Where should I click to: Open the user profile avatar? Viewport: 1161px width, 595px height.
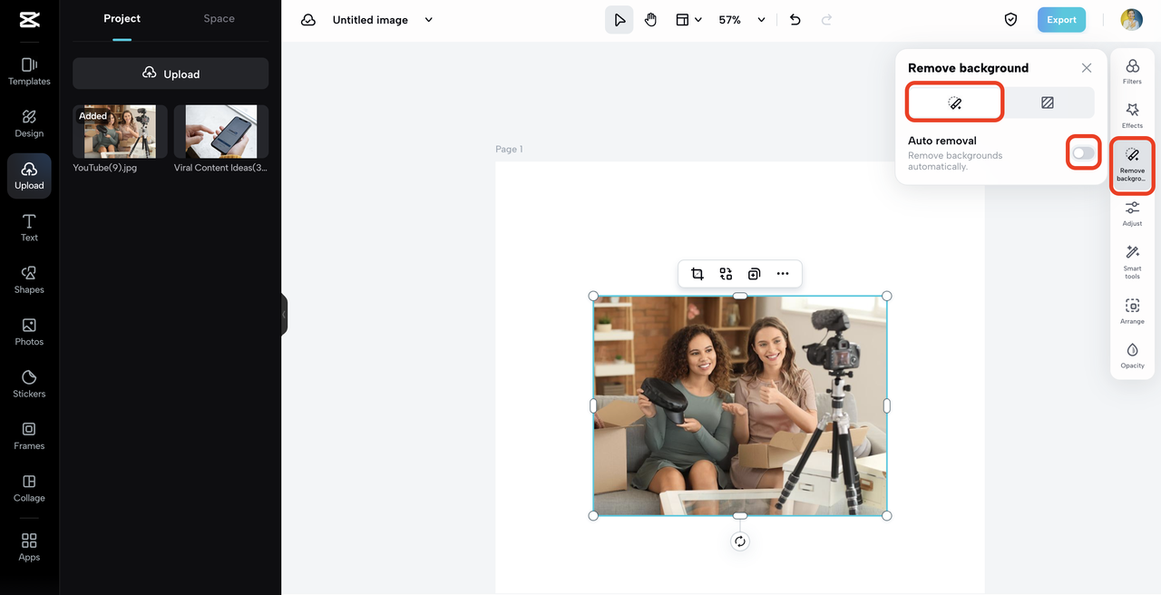tap(1131, 20)
